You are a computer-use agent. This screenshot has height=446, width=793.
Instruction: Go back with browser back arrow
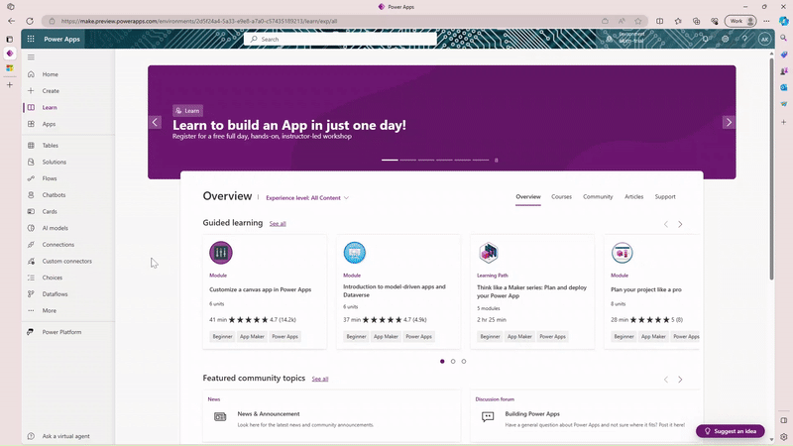11,21
